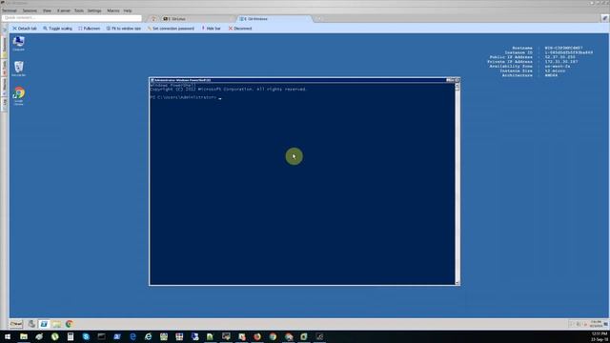Click Server Manager icon in remote taskbar
Image resolution: width=610 pixels, height=343 pixels.
(x=31, y=324)
